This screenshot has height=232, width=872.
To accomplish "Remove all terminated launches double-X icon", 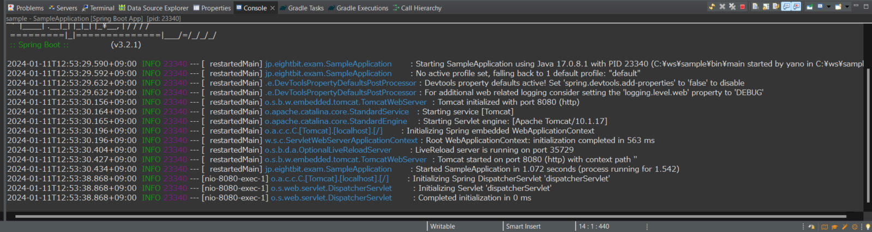I will tap(732, 7).
